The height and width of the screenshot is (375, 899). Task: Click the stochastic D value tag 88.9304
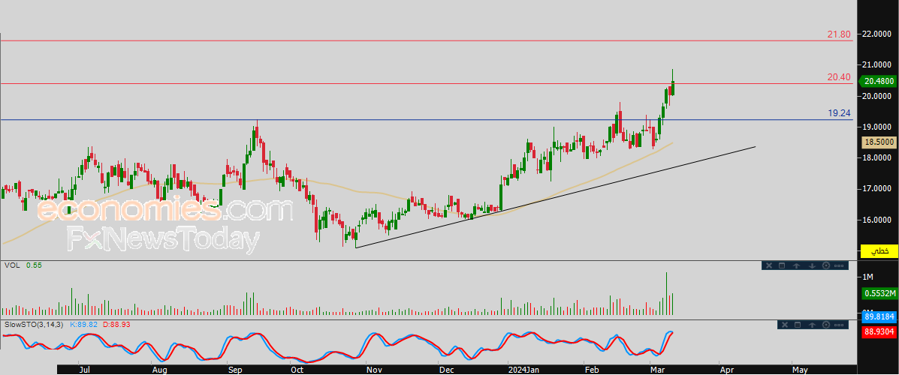tap(879, 331)
